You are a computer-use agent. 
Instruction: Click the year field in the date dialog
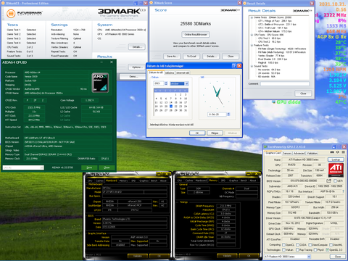click(159, 83)
